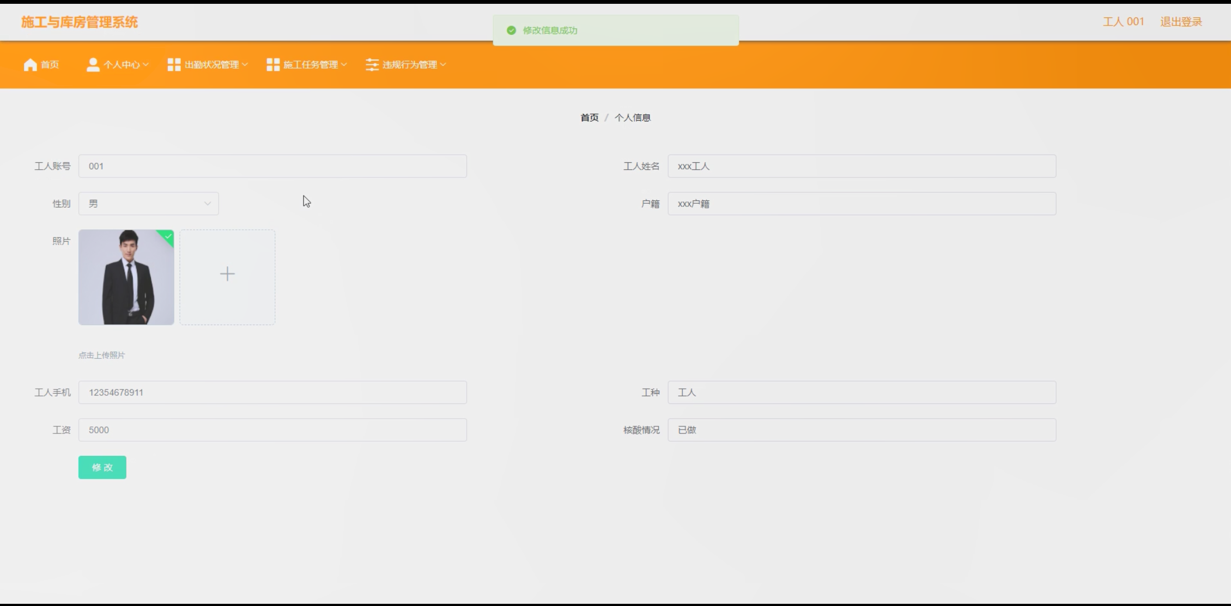
Task: Click the worker portrait thumbnail
Action: [x=126, y=278]
